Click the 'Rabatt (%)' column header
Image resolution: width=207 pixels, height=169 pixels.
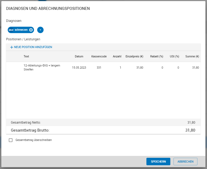tap(157, 56)
